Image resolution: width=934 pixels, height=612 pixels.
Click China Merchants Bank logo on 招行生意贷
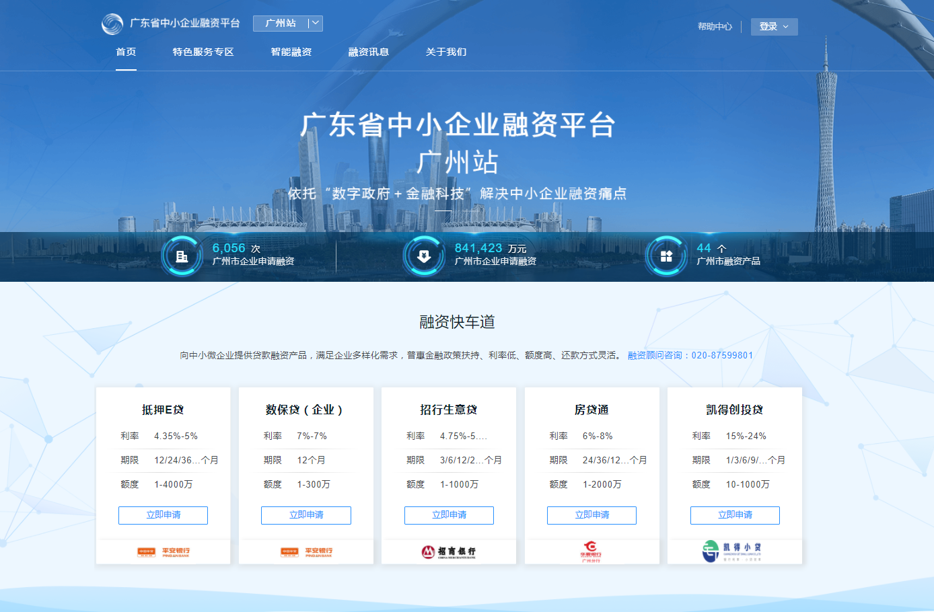coord(449,552)
